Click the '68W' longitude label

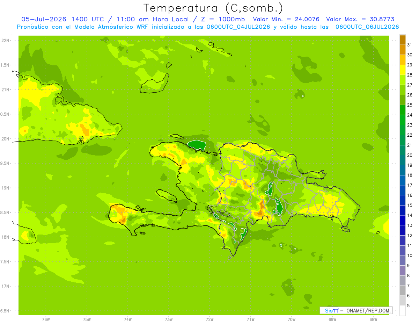coord(373,319)
